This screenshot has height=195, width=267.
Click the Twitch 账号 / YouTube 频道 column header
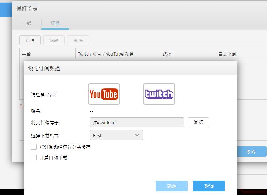(118, 54)
